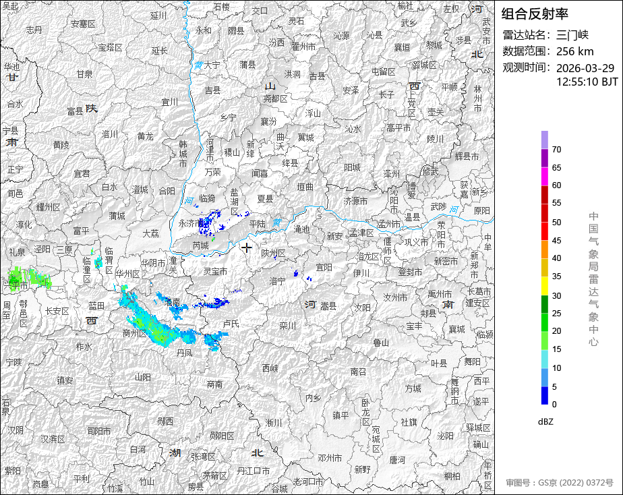Pick the yellow 30–35 dBZ legend band
623x495 pixels.
pyautogui.click(x=544, y=286)
